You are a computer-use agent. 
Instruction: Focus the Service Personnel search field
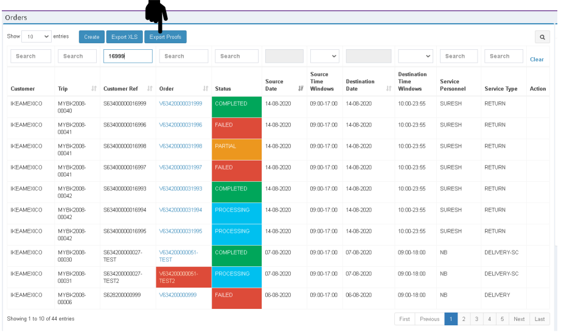point(459,56)
